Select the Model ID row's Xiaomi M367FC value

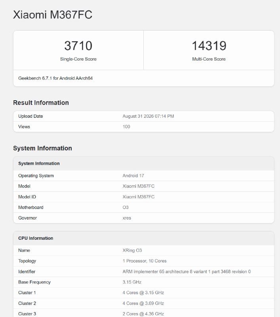138,197
